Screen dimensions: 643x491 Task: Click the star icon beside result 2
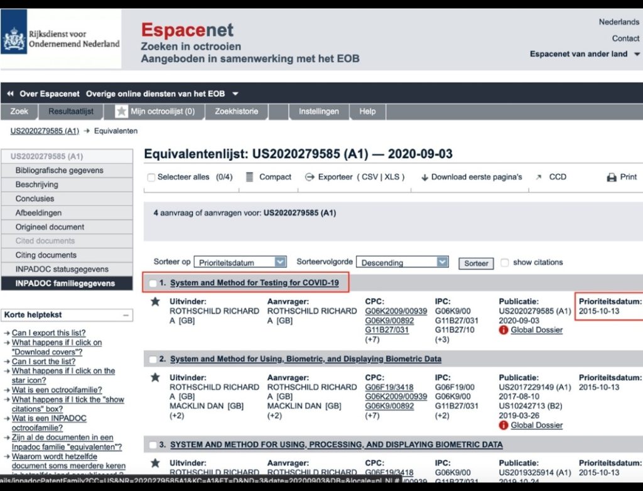point(155,378)
